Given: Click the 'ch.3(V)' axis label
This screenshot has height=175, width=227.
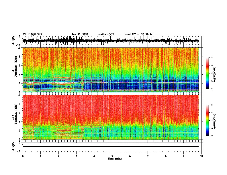Looking at the screenshot, I should click(14, 147).
